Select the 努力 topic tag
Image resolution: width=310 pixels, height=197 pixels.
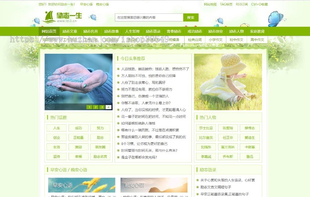pos(100,128)
